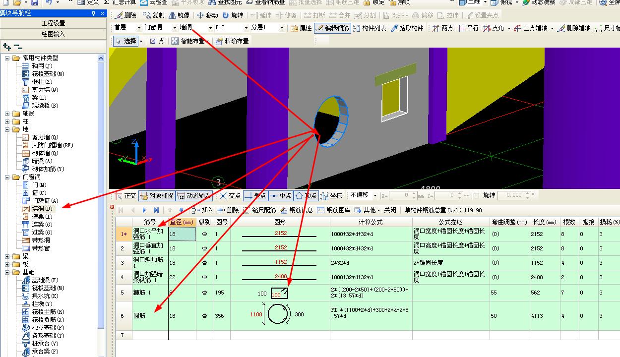Click 钢筋信息 button
This screenshot has height=357, width=620.
click(297, 210)
